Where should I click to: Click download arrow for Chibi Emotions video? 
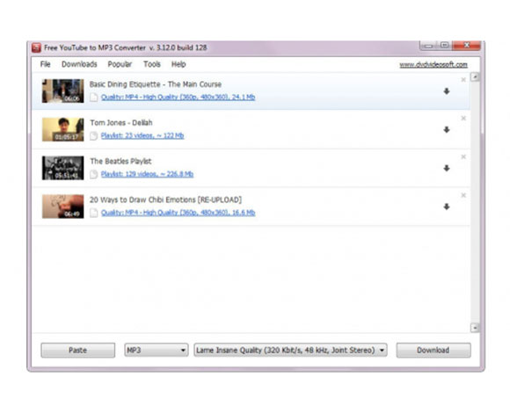point(447,206)
